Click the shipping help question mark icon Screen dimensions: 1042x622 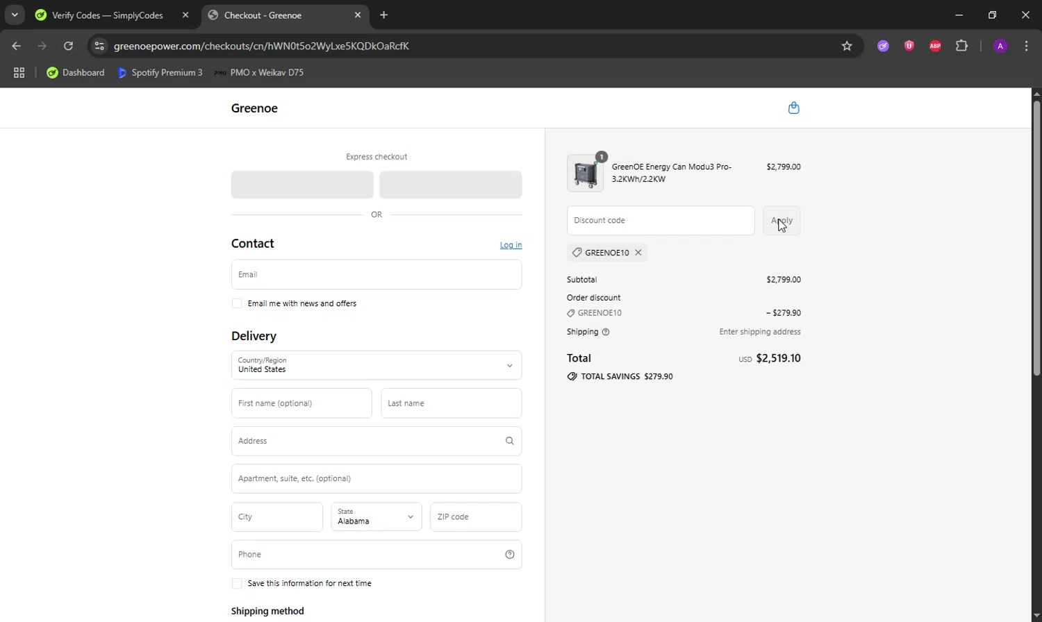tap(606, 332)
